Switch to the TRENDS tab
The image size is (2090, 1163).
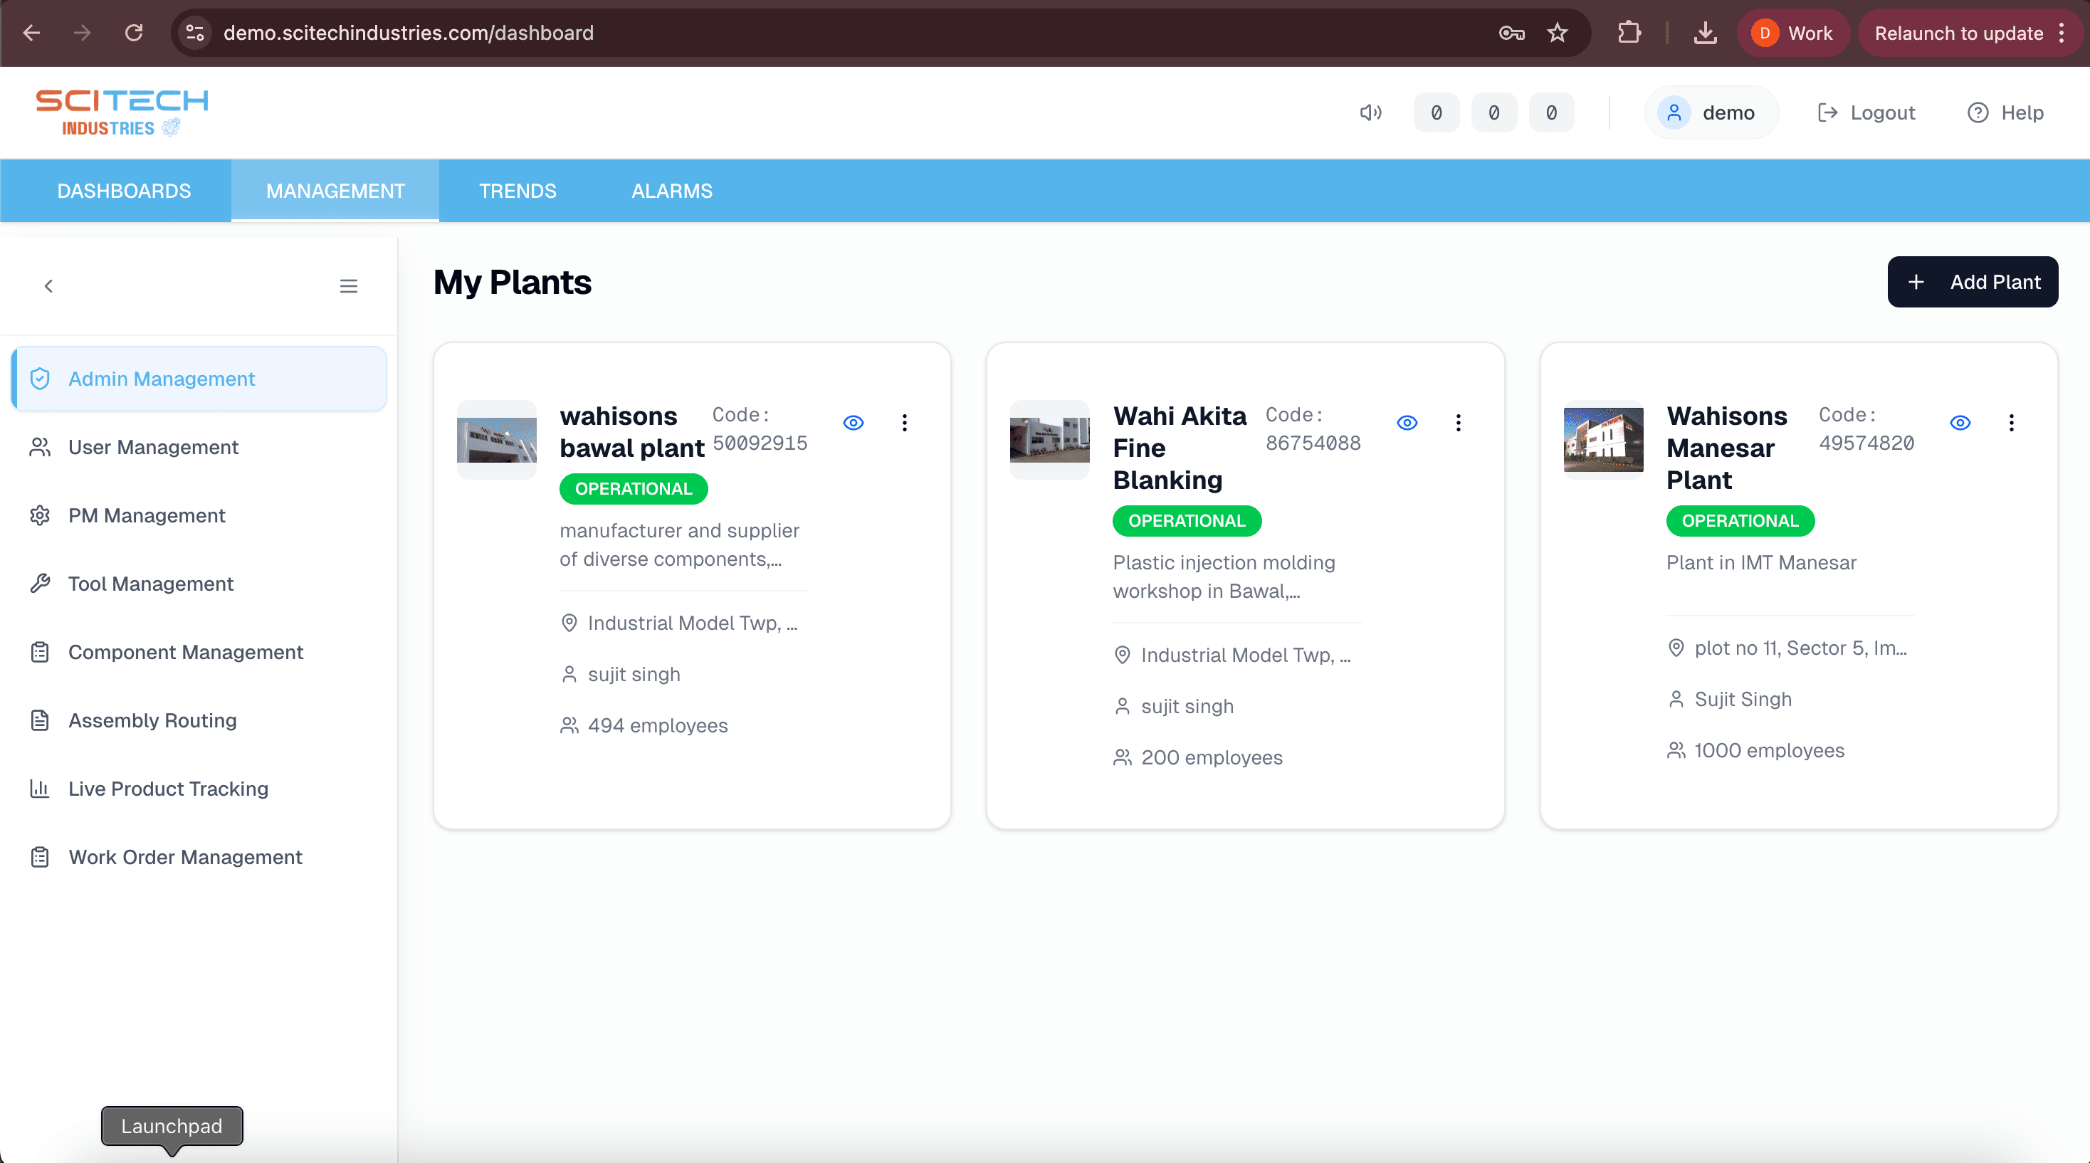click(x=518, y=191)
